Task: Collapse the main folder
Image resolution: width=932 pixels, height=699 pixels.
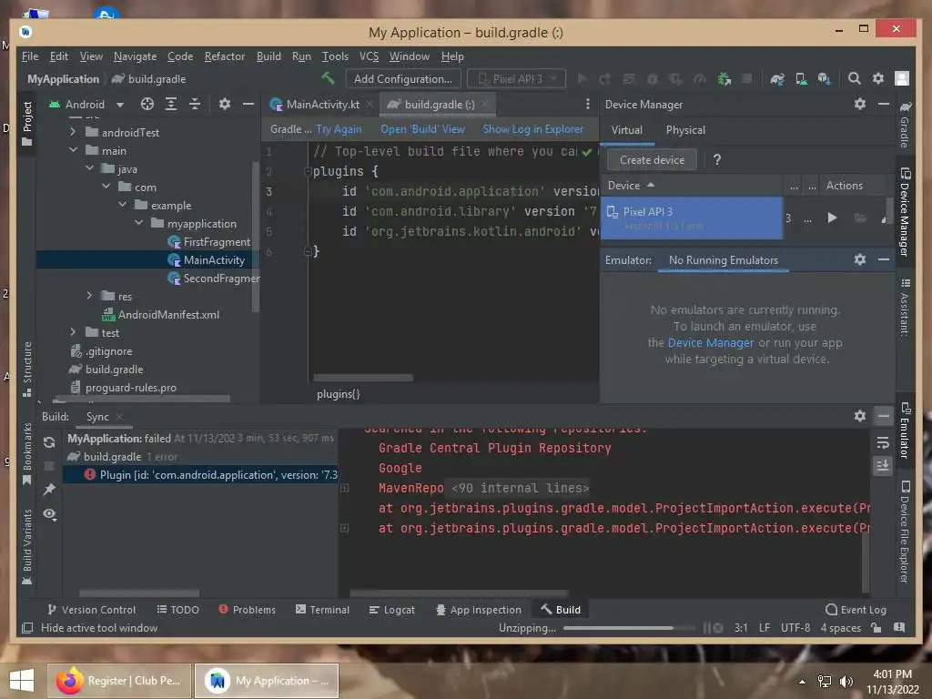Action: point(73,150)
